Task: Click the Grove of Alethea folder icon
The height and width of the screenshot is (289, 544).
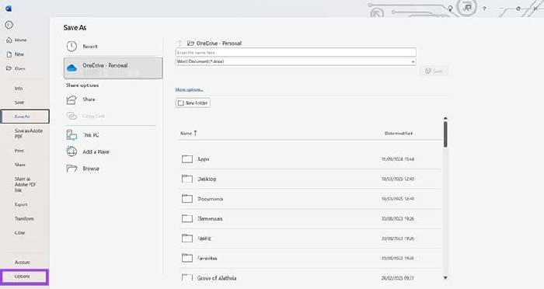Action: click(x=187, y=277)
